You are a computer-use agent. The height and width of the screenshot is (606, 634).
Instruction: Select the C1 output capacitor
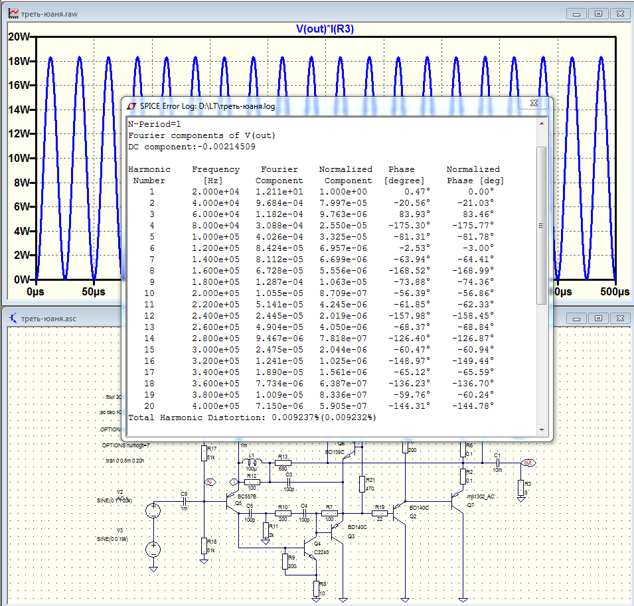(x=497, y=463)
